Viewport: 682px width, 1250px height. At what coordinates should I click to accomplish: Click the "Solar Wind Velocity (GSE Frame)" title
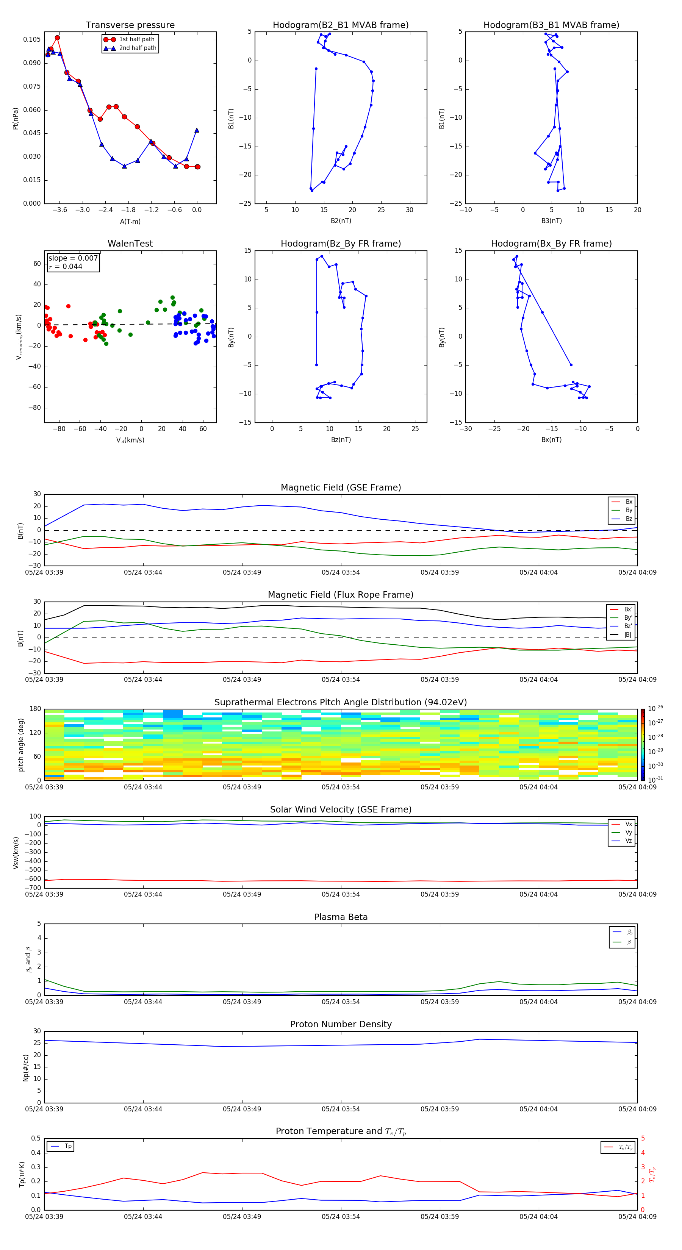(x=341, y=810)
